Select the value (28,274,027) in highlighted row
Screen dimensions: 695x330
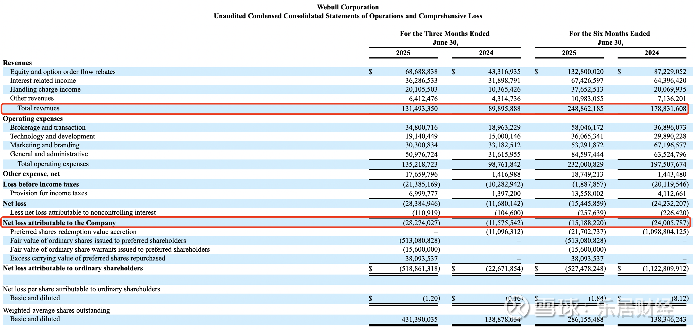(x=421, y=223)
